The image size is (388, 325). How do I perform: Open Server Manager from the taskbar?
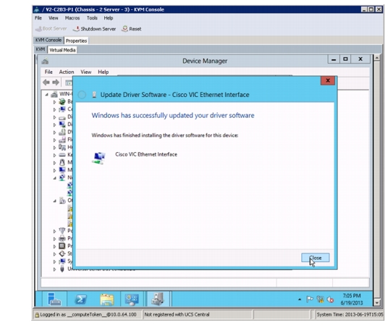tap(54, 299)
